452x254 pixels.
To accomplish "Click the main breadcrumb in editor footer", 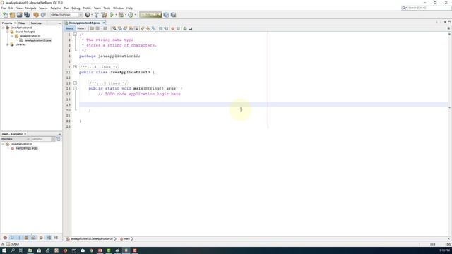I will 125,239.
